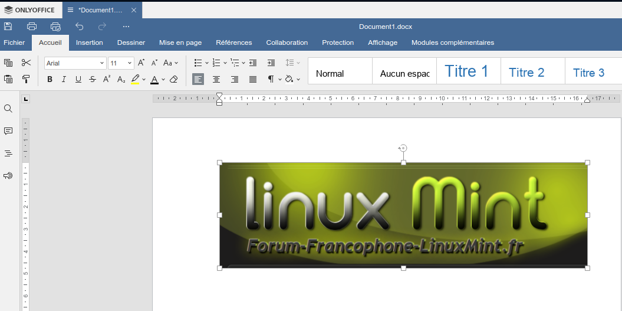Open the headings navigation panel

pyautogui.click(x=8, y=153)
